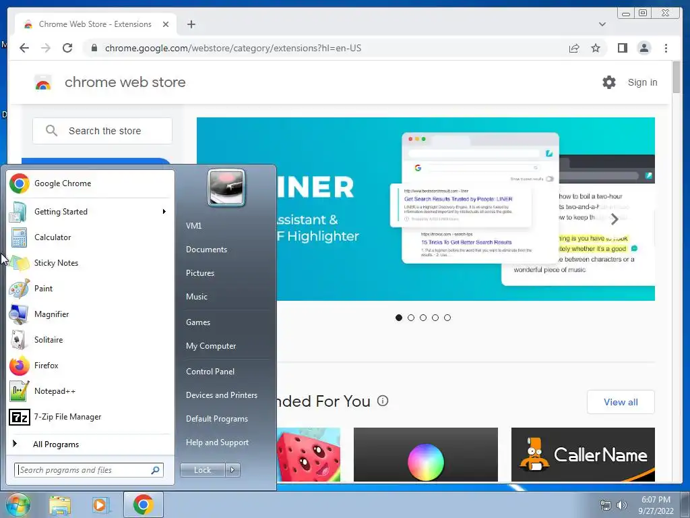
Task: Click the Windows Start orb
Action: [x=18, y=505]
